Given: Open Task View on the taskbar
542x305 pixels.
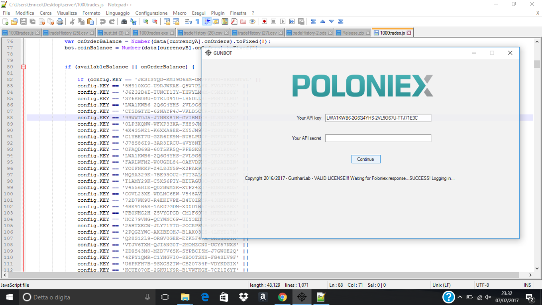Looking at the screenshot, I should coord(165,297).
